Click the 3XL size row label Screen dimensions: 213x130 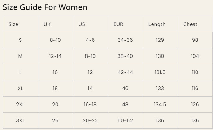(x=20, y=121)
